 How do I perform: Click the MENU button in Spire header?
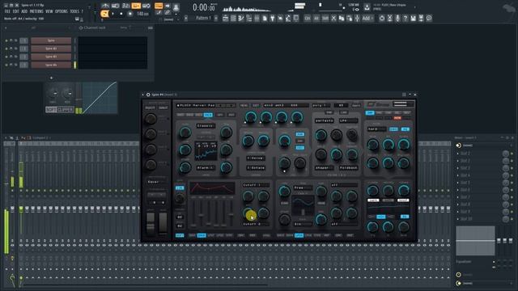(244, 106)
